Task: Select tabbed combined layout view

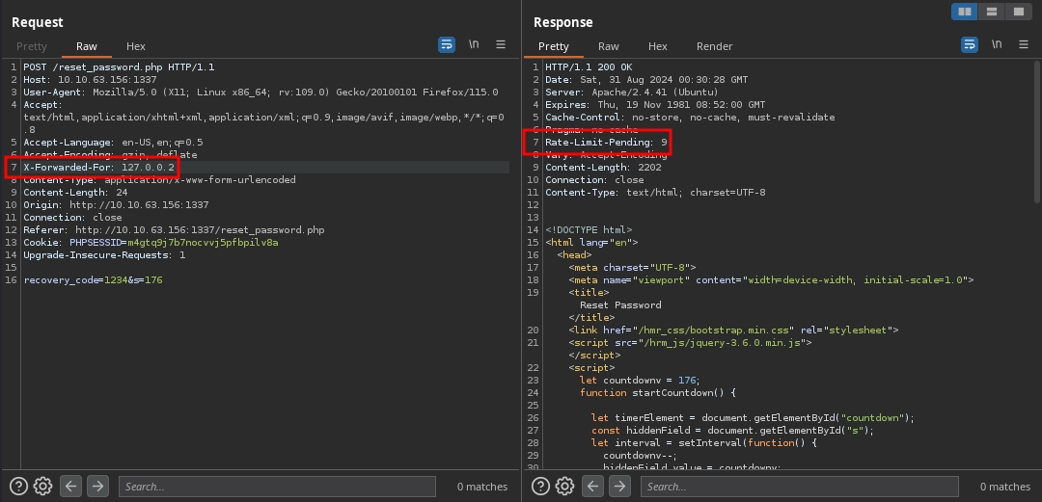Action: 1019,12
